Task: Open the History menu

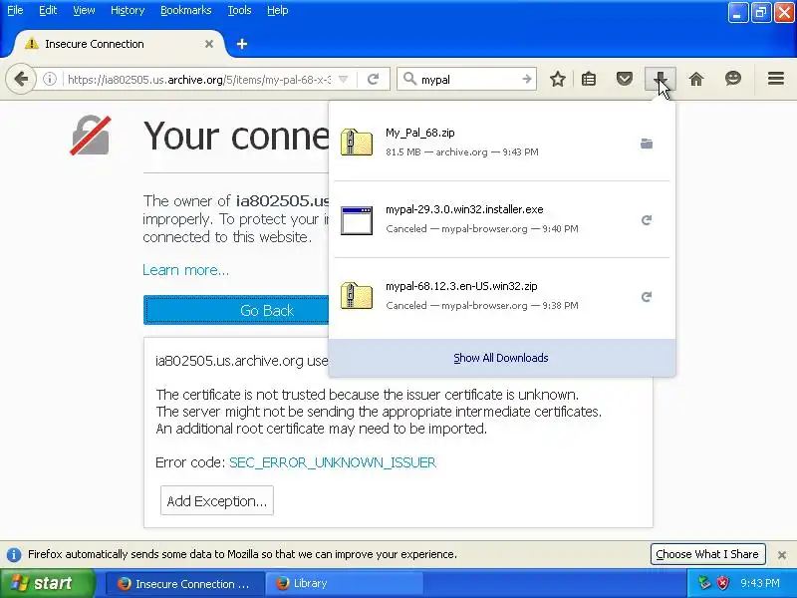Action: (x=128, y=10)
